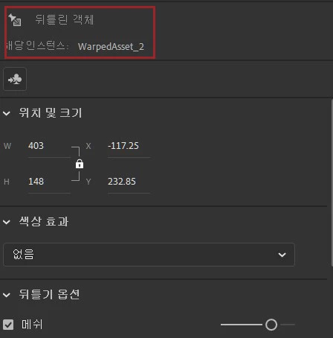Click the X position value -117.25
This screenshot has width=333, height=338.
point(123,146)
